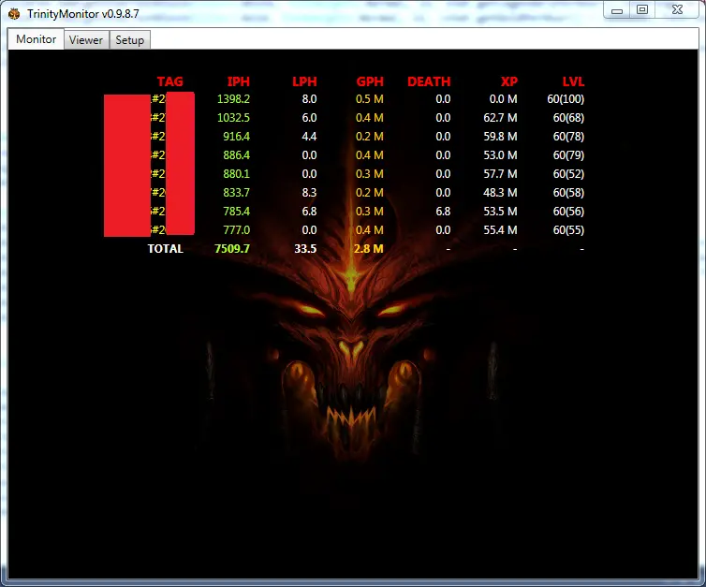Click the TAG column header
The height and width of the screenshot is (587, 706).
pos(169,81)
